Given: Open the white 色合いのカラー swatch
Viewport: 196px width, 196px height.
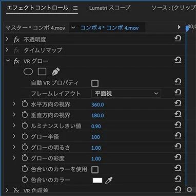Looking at the screenshot, I should pos(97,180).
